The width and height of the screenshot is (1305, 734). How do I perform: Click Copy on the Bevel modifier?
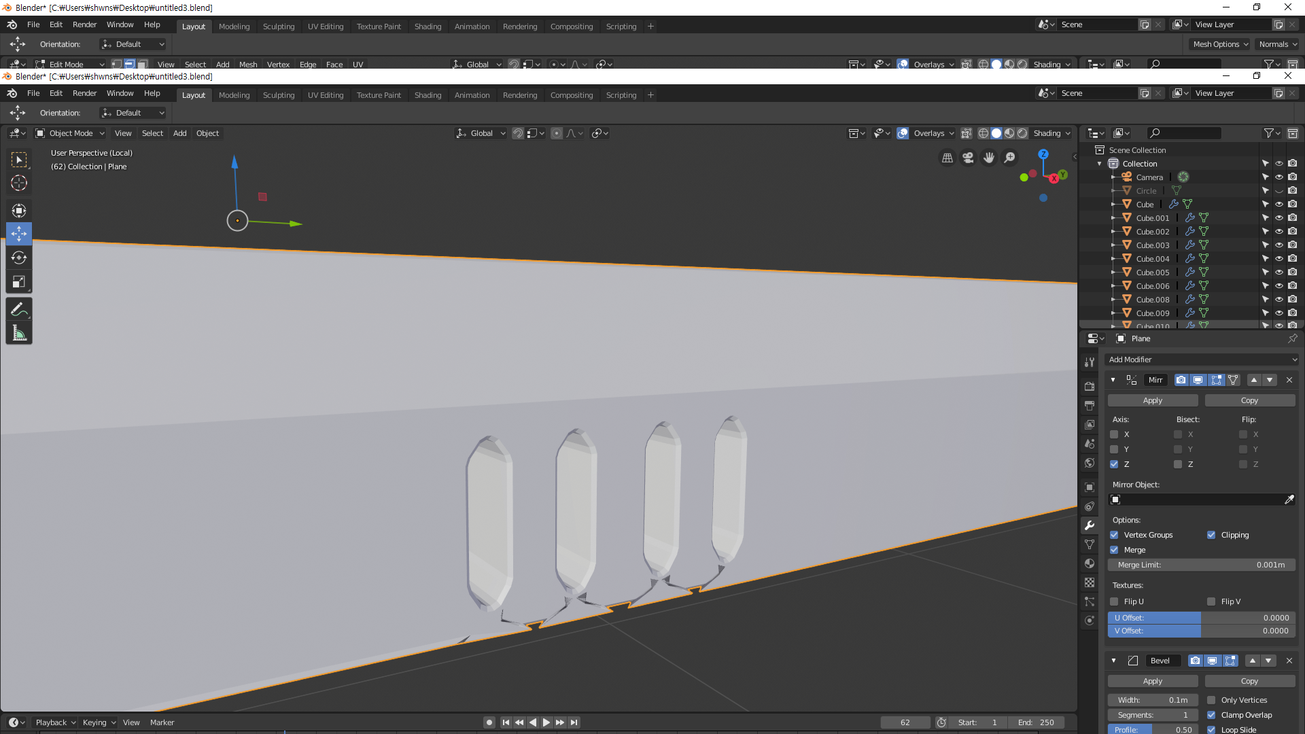click(1249, 681)
